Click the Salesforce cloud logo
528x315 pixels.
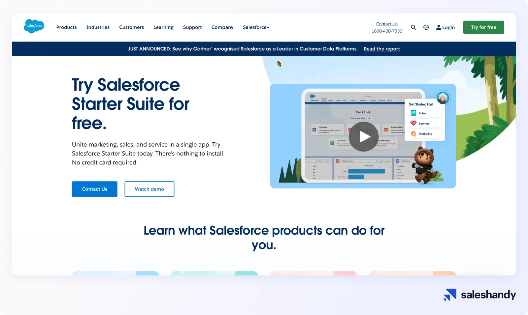point(34,26)
